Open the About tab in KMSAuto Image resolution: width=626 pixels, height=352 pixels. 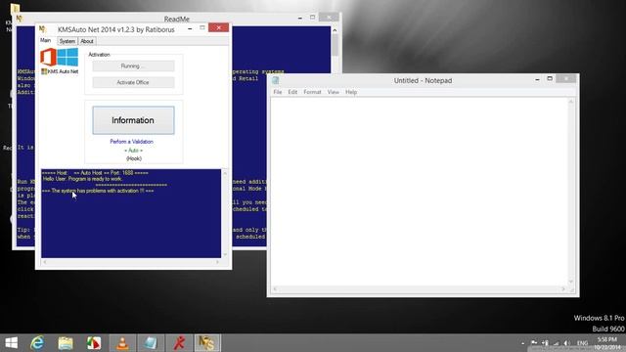pyautogui.click(x=87, y=41)
